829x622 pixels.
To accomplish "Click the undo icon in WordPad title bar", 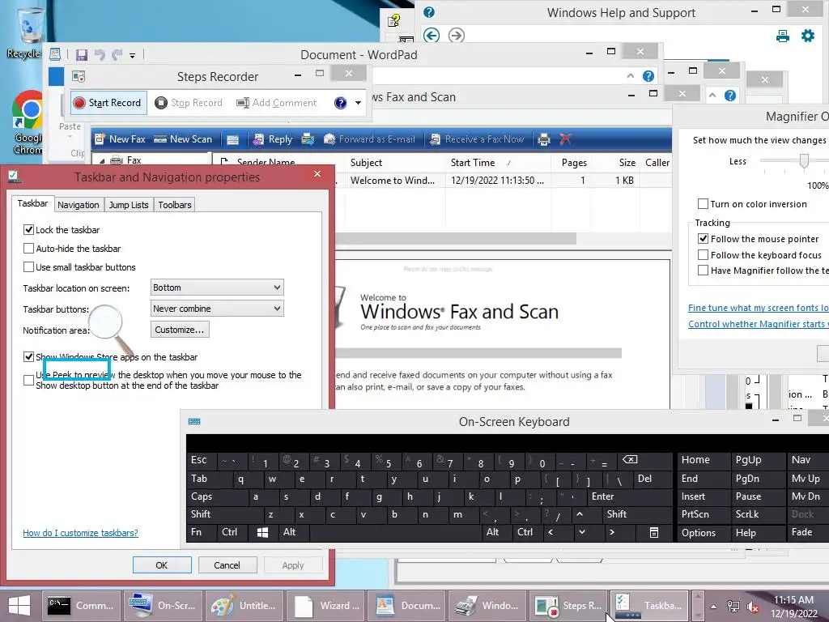I will (100, 55).
